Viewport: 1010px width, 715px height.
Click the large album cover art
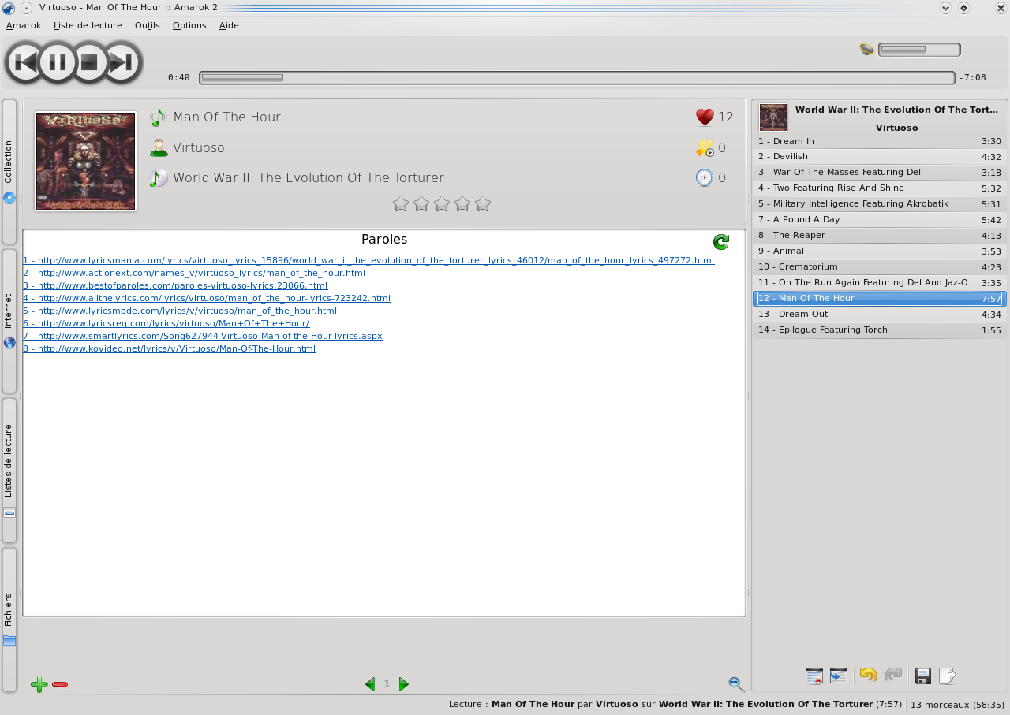tap(86, 162)
